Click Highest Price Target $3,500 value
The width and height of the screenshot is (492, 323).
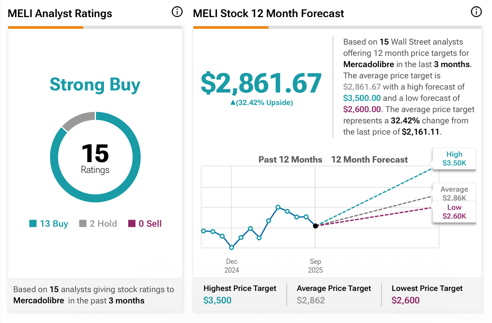(x=217, y=300)
